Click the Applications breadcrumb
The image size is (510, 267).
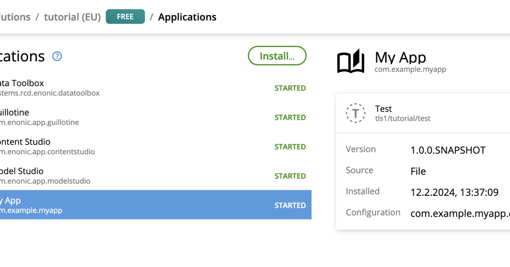tap(187, 17)
